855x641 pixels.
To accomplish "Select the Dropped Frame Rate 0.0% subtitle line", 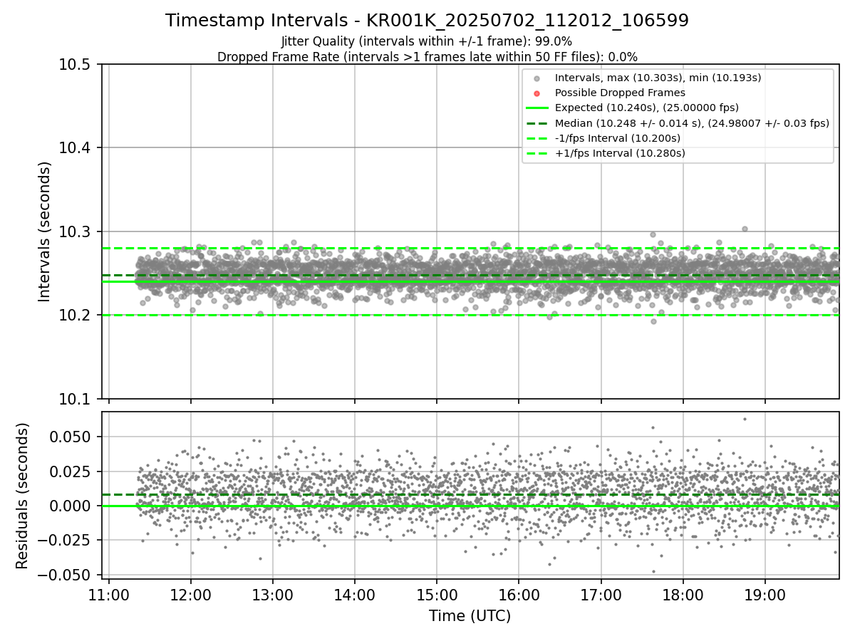I will pos(427,57).
